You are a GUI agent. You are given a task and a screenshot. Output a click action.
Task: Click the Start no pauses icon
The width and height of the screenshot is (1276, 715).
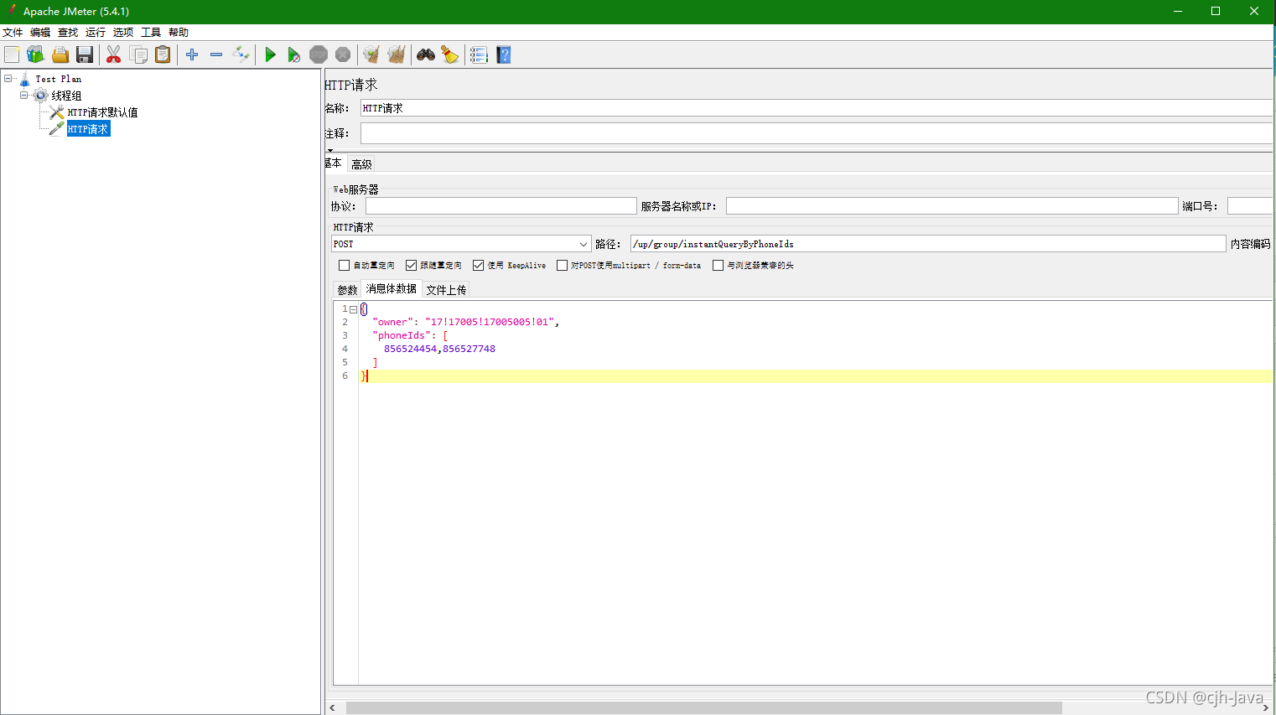(x=293, y=54)
